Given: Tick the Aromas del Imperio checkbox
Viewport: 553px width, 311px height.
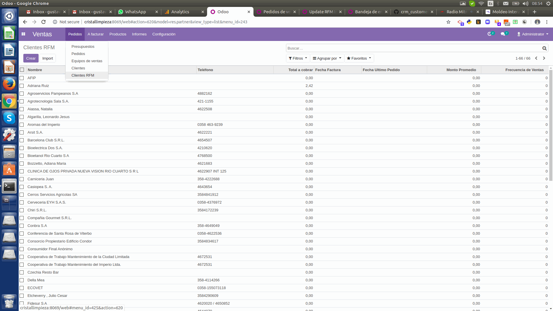Looking at the screenshot, I should coord(22,125).
